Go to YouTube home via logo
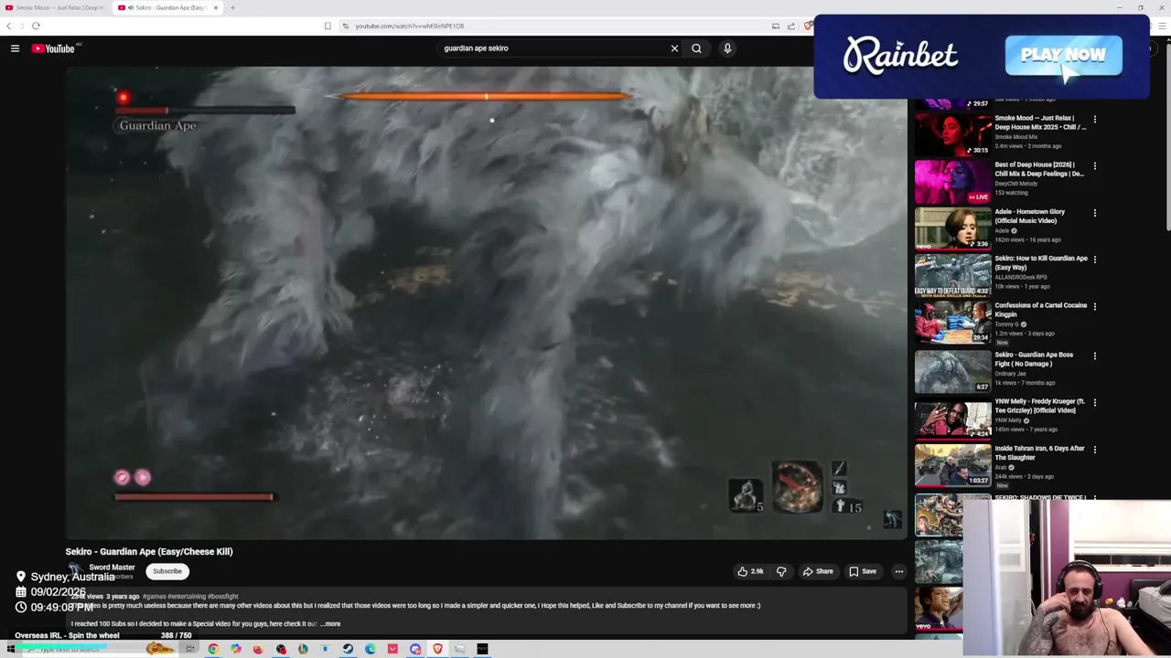Screen dimensions: 1171x658 coord(53,48)
